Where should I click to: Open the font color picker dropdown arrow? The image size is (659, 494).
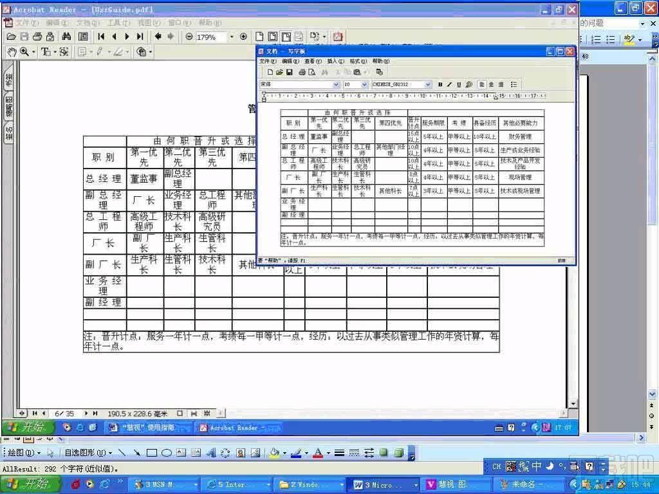pyautogui.click(x=328, y=453)
